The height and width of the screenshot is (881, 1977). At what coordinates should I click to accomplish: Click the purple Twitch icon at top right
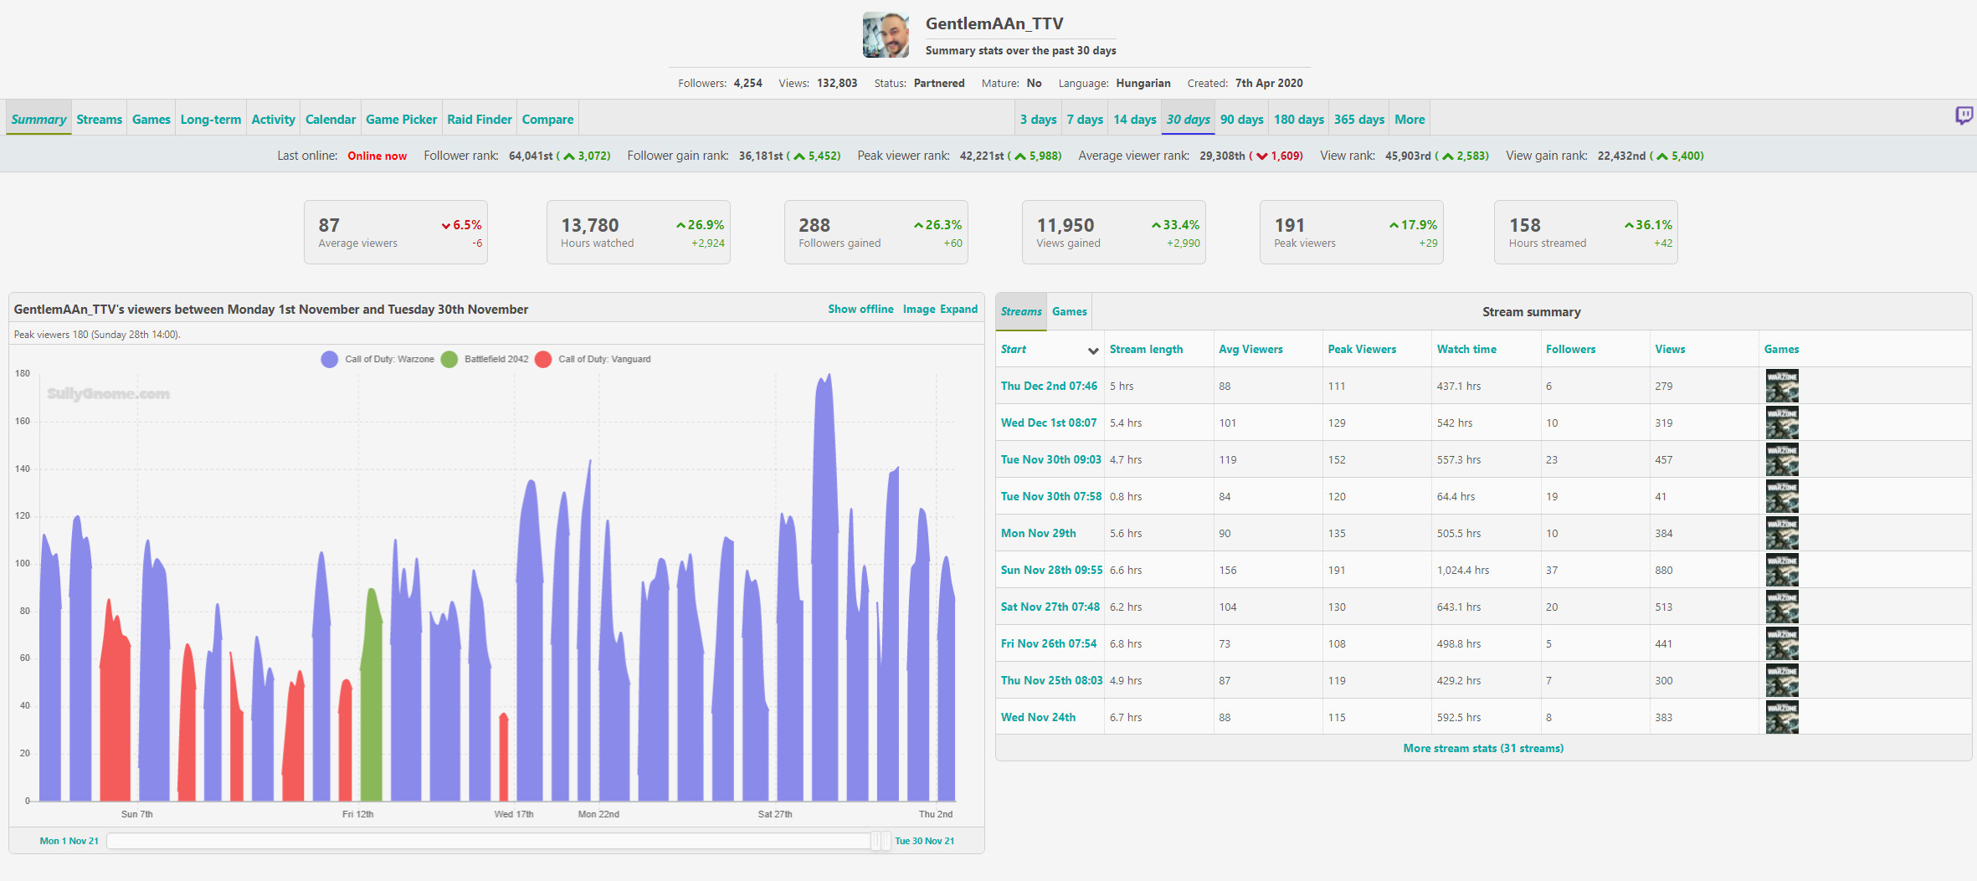pos(1963,116)
